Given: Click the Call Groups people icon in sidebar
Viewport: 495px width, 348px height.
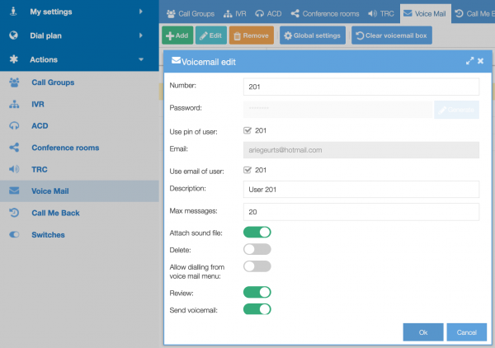Looking at the screenshot, I should [x=14, y=82].
